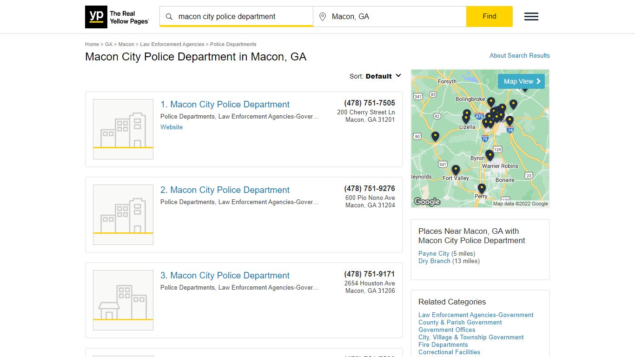Open Map View button
This screenshot has width=635, height=357.
click(x=521, y=81)
